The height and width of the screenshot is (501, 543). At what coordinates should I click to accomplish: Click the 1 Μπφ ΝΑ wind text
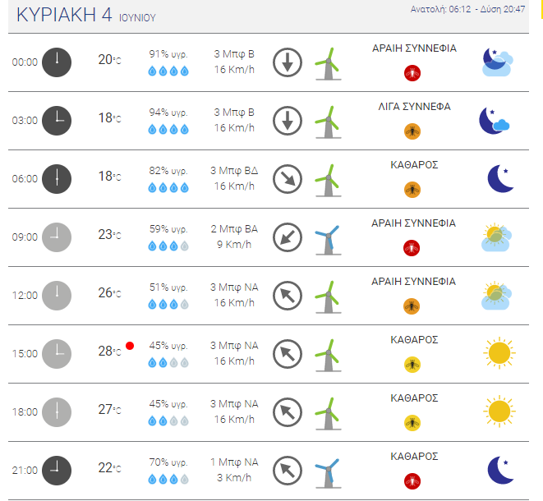coord(234,462)
